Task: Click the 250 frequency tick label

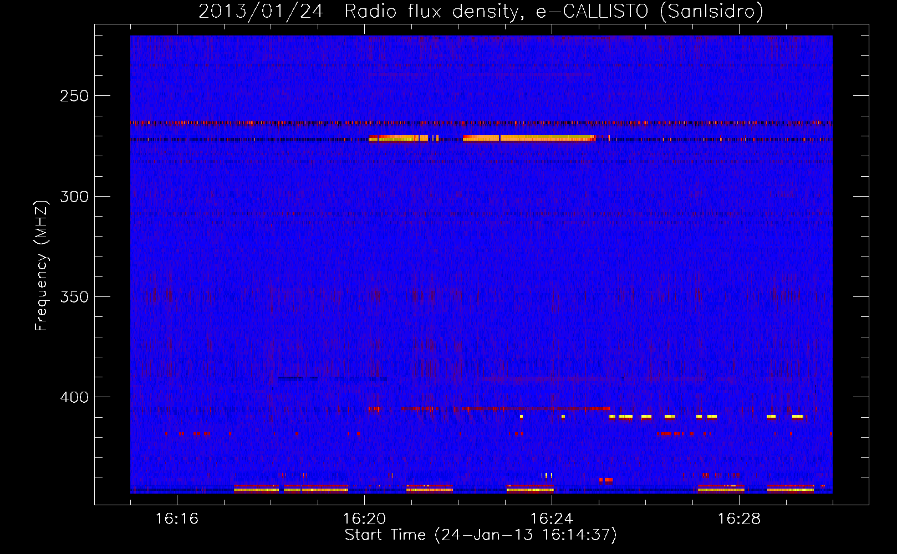Action: point(74,96)
